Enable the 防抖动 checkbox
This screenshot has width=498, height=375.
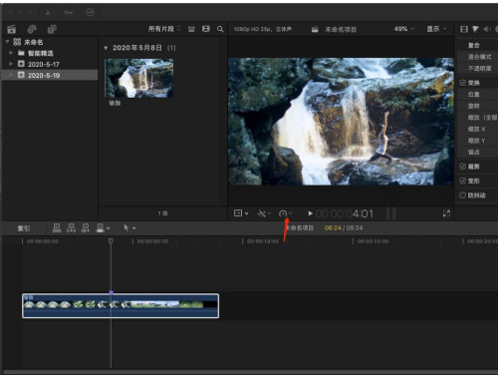[462, 195]
